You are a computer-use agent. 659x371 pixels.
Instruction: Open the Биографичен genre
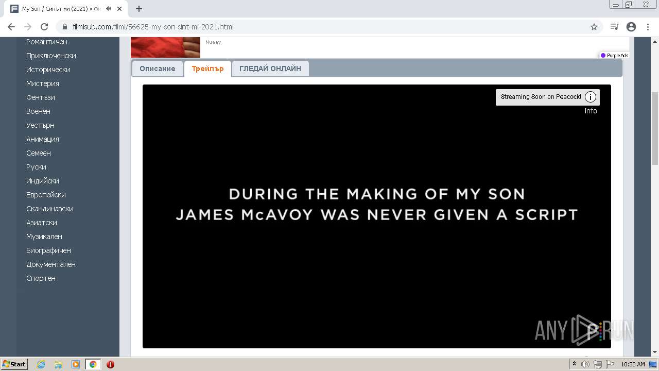[48, 250]
